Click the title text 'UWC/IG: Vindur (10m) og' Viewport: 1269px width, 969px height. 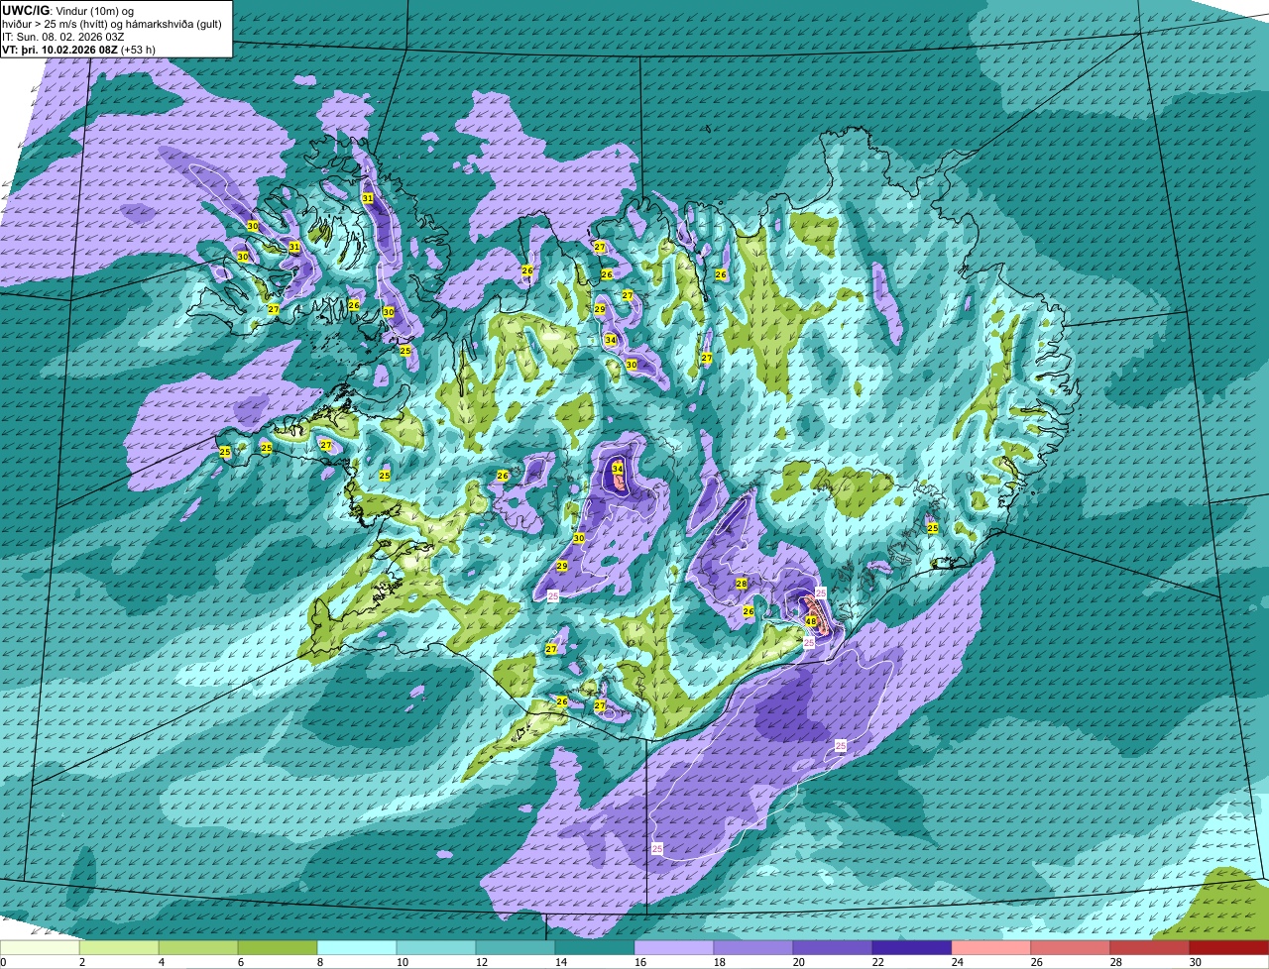coord(68,10)
